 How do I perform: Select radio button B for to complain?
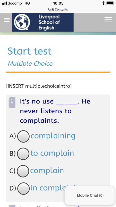click(x=23, y=154)
